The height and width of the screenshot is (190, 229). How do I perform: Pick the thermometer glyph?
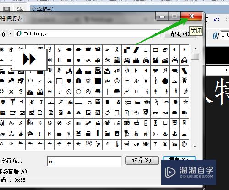[x=117, y=144]
